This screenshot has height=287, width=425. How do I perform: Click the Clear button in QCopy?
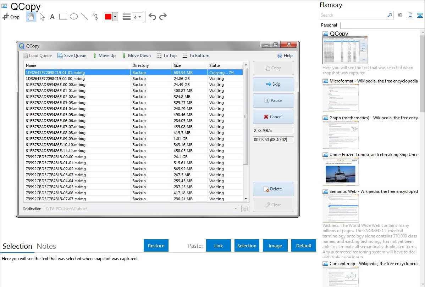273,205
